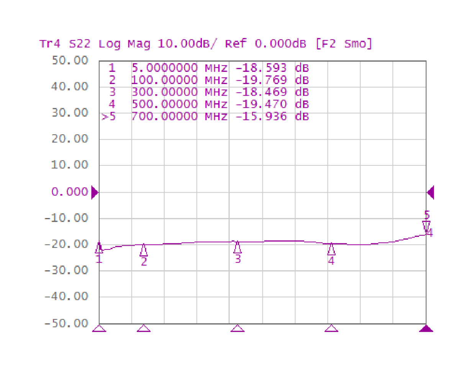The width and height of the screenshot is (470, 370).
Task: Click marker 4 readout 500.00000 MHz -19.470 dB
Action: (x=209, y=104)
